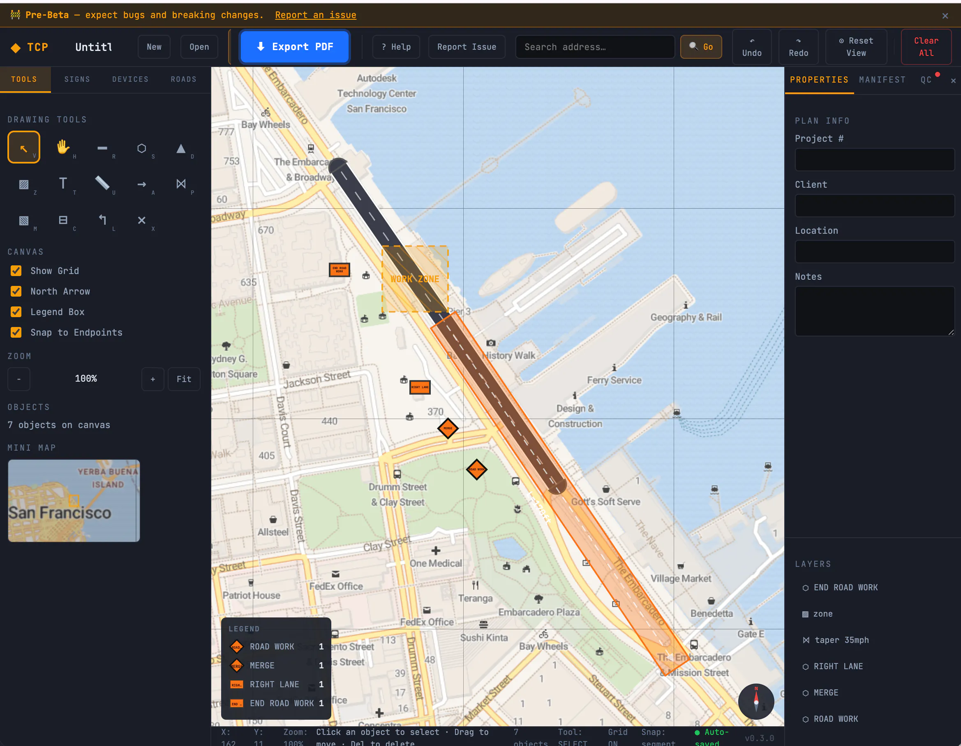Toggle the Show Grid checkbox

point(16,271)
